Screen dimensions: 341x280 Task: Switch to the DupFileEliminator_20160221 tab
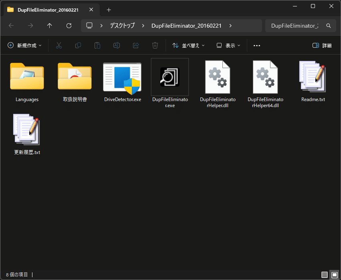point(48,10)
